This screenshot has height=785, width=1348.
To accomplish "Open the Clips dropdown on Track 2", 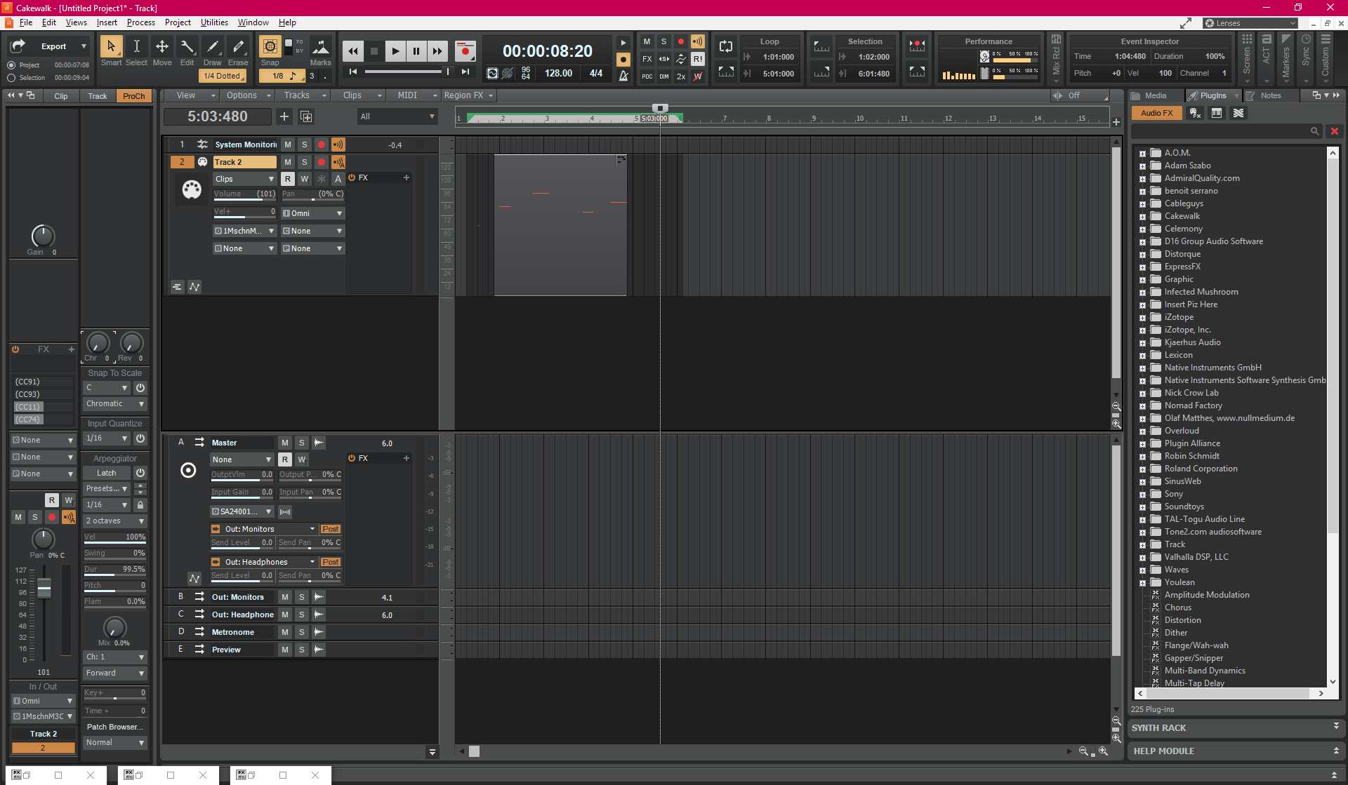I will (x=244, y=179).
